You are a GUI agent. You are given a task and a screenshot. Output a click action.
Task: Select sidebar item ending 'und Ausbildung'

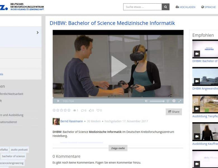(x=12, y=115)
